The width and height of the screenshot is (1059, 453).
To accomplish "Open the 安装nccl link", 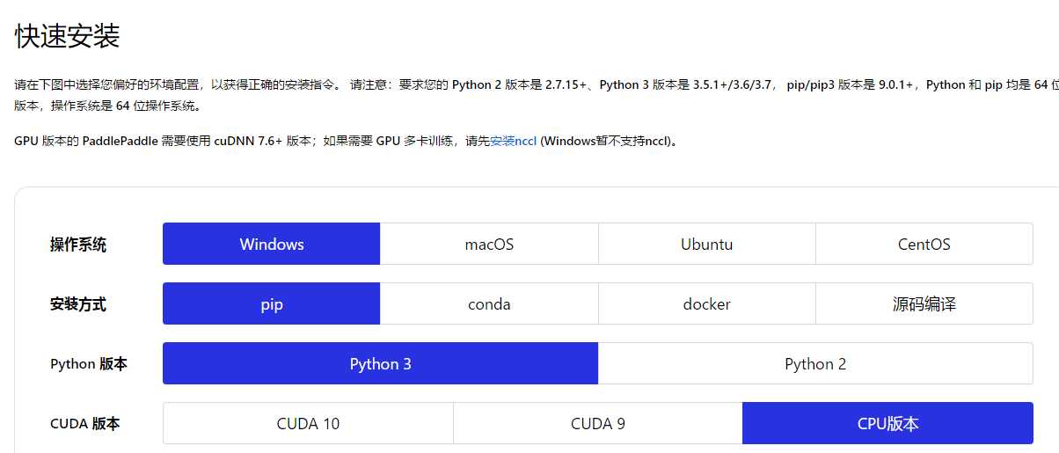I will [x=514, y=141].
